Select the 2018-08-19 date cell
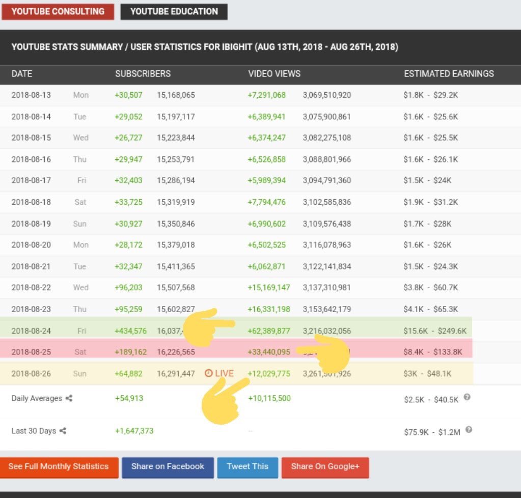Screen dimensions: 521x498 pos(31,224)
